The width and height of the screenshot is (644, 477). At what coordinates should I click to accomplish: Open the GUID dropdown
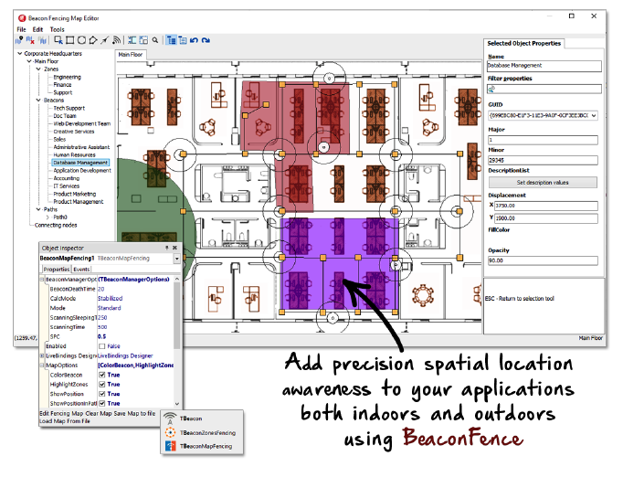[x=594, y=115]
